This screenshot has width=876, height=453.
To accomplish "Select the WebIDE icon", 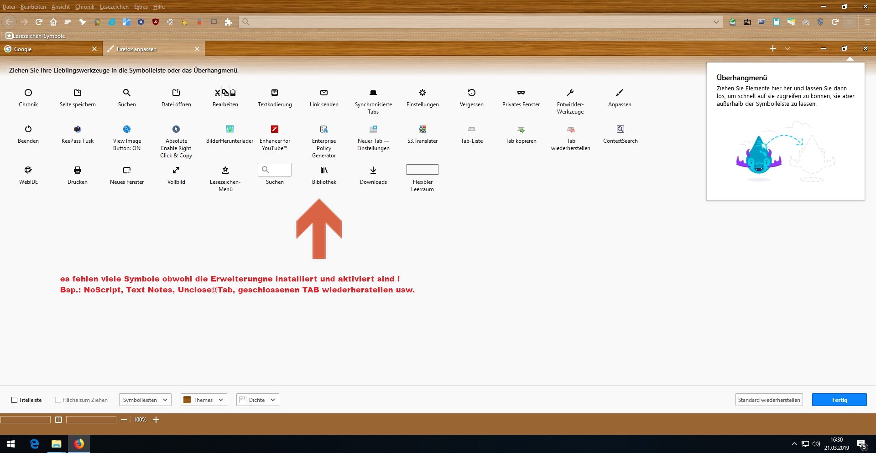I will point(28,170).
